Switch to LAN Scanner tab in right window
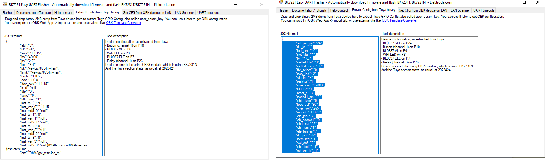Image resolution: width=547 pixels, height=160 pixels. tap(460, 10)
